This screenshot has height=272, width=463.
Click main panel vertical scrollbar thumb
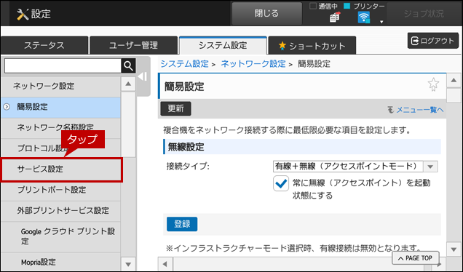454,95
